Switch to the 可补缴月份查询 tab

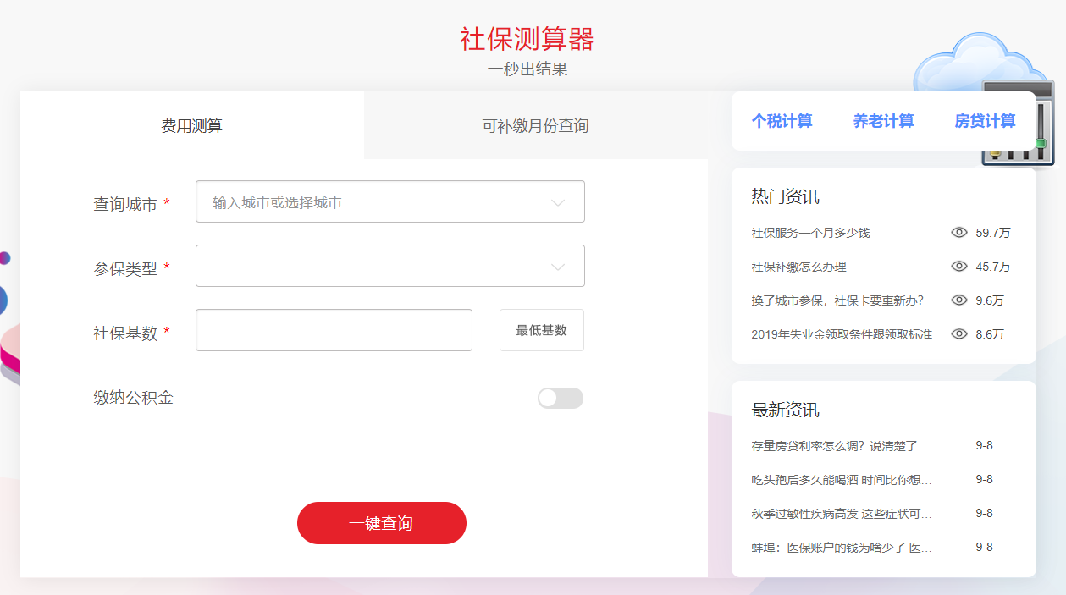click(x=536, y=125)
